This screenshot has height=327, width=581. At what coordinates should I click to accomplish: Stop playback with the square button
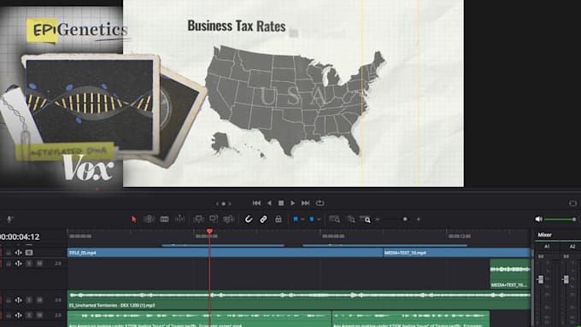click(281, 203)
